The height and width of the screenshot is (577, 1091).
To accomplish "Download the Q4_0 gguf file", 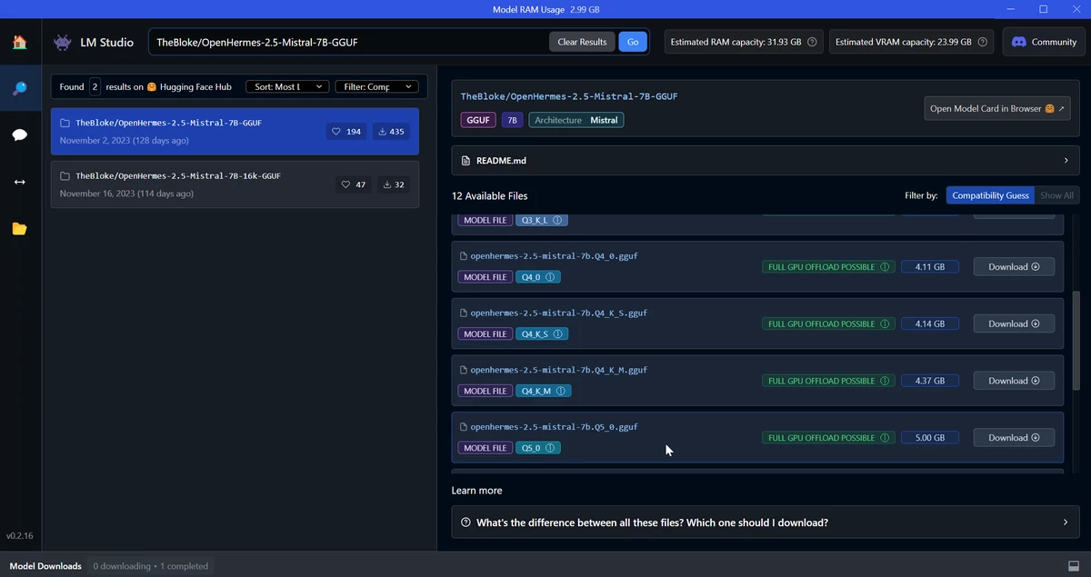I will pyautogui.click(x=1014, y=267).
